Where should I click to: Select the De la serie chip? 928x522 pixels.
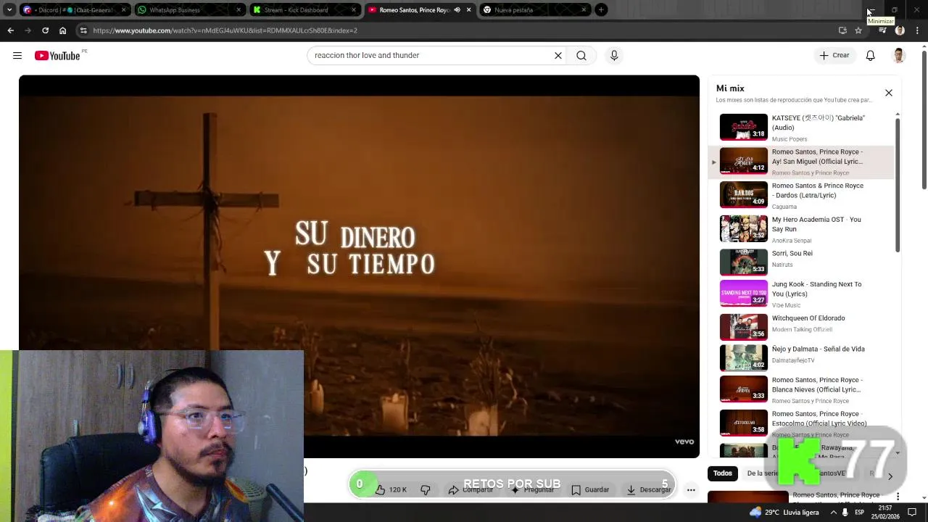point(763,473)
